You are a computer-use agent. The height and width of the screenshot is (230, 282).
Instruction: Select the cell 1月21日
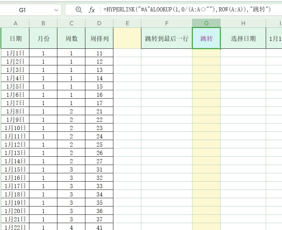(15, 219)
